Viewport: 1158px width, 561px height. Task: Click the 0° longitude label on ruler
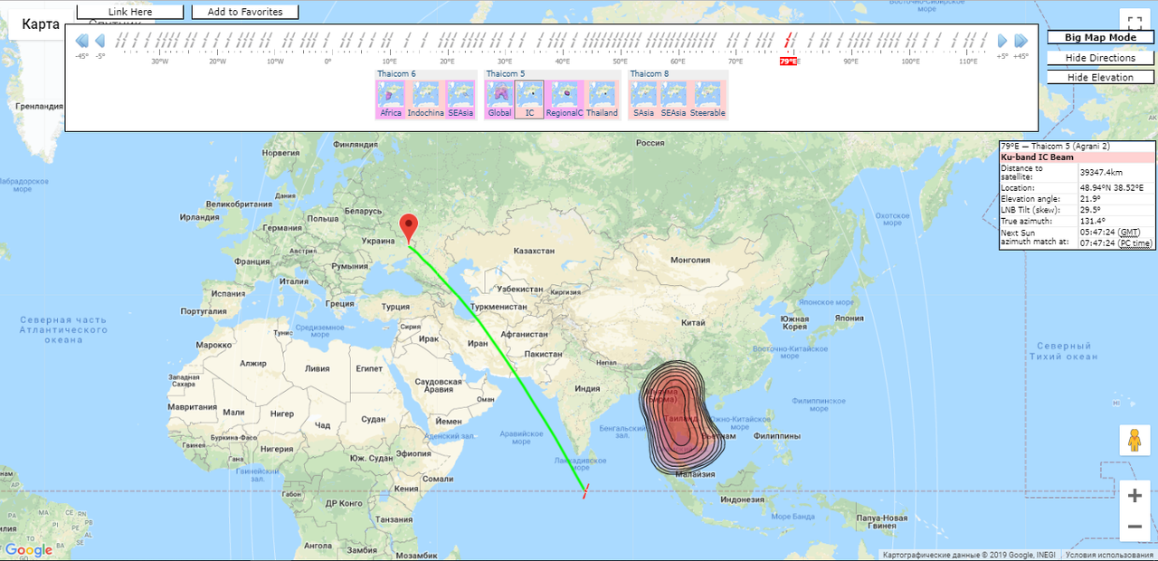(327, 62)
